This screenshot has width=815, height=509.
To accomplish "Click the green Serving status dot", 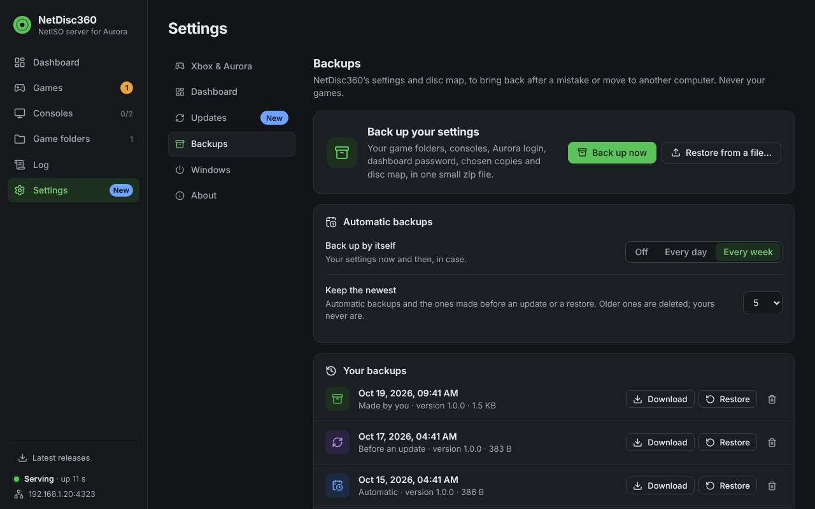I will (x=17, y=478).
